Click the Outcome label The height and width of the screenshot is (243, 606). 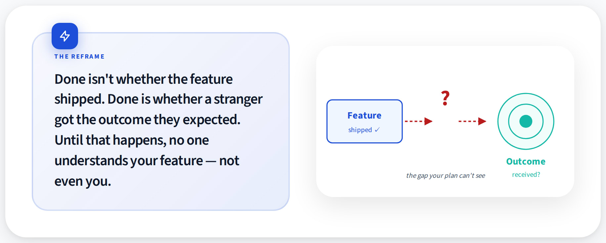point(526,162)
